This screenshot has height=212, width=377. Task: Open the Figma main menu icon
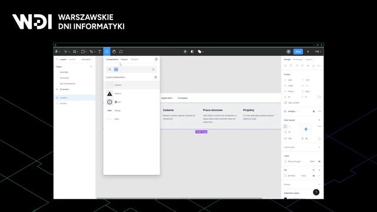click(57, 52)
